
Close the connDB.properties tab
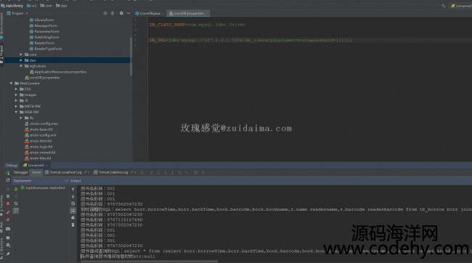coord(206,13)
